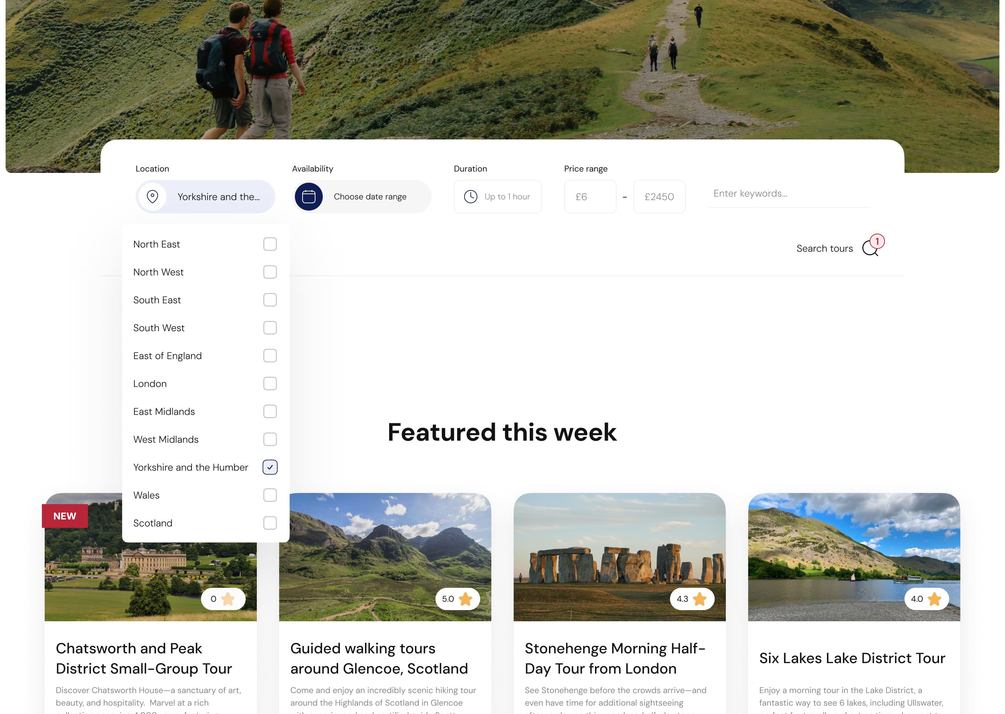
Task: Click the calendar icon beside Choose date range
Action: click(x=309, y=197)
